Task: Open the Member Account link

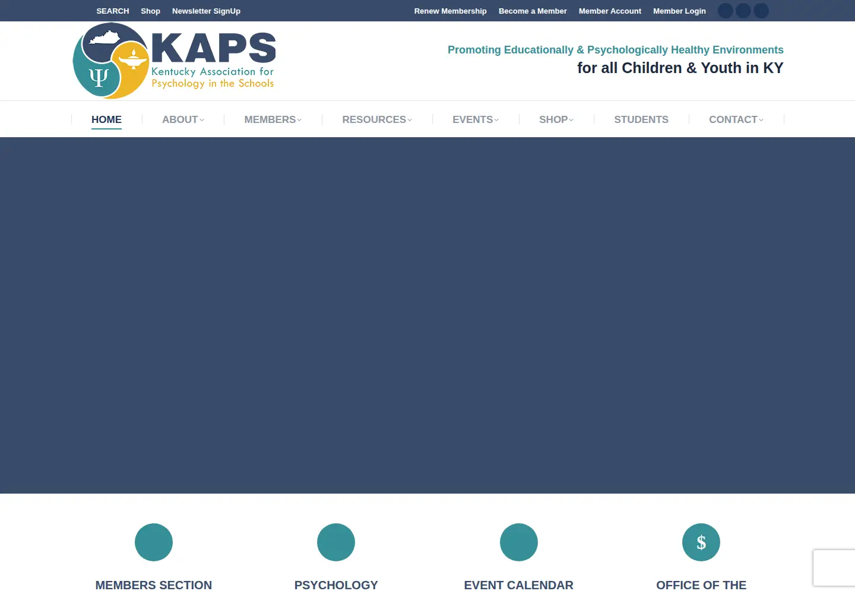Action: coord(610,11)
